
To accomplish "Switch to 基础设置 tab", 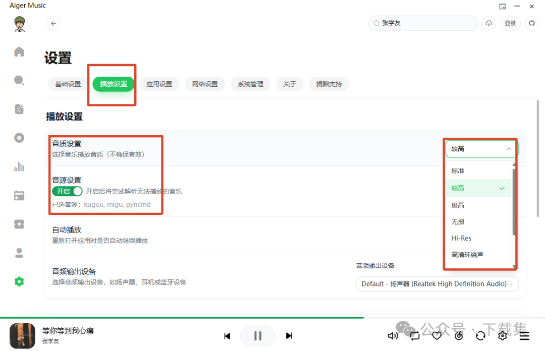I will (68, 84).
